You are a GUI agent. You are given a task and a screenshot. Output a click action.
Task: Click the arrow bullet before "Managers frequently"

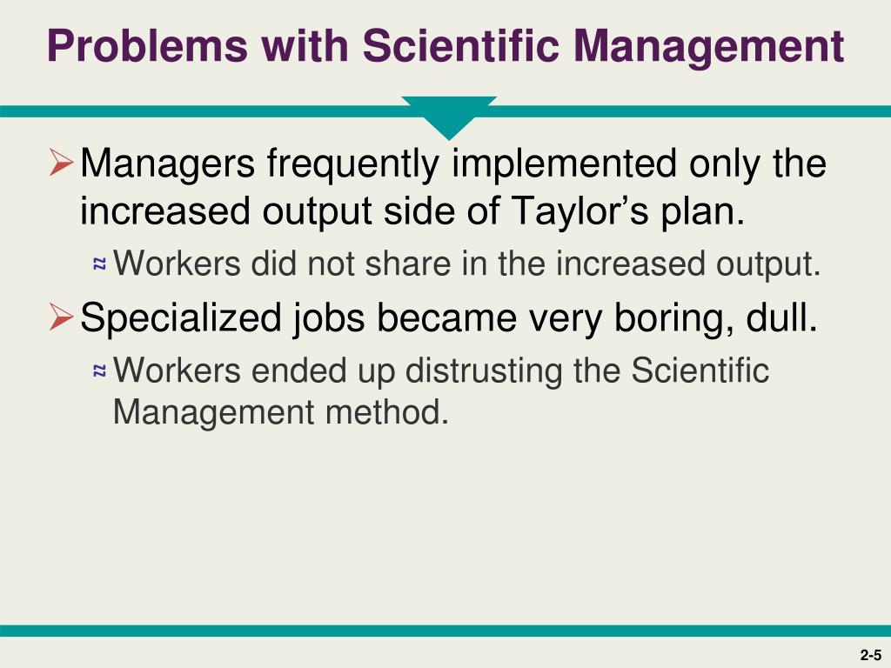click(x=62, y=163)
